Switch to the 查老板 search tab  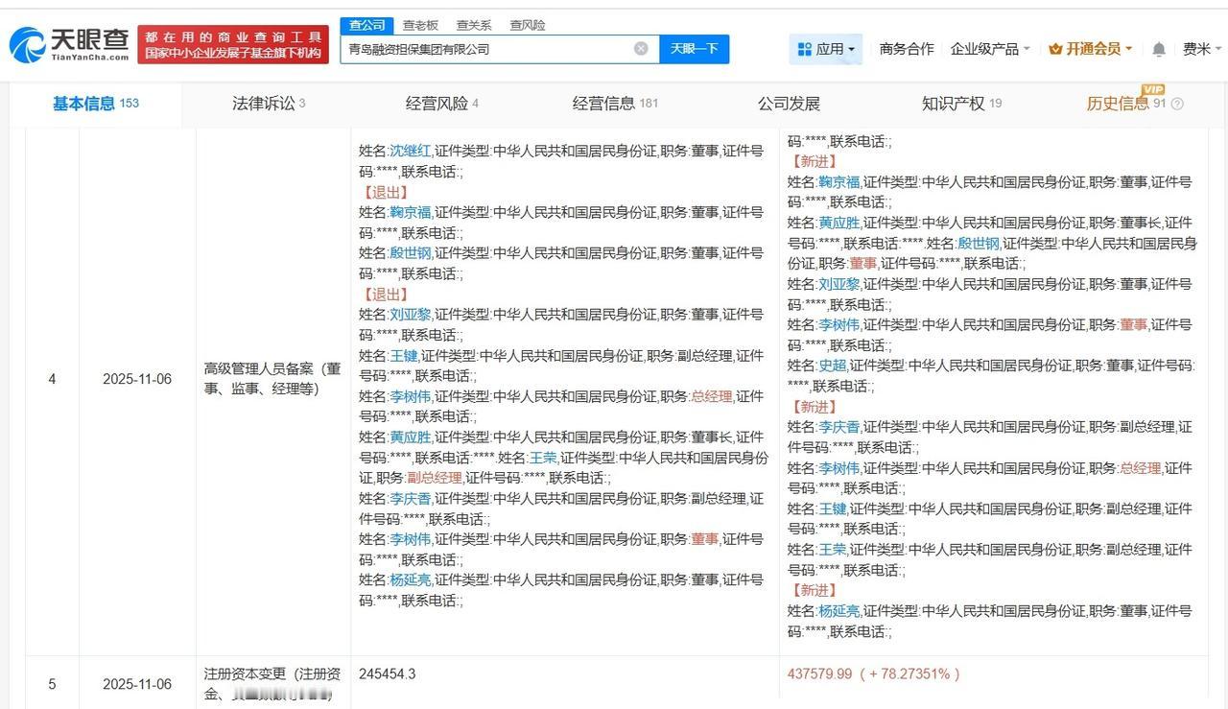419,25
